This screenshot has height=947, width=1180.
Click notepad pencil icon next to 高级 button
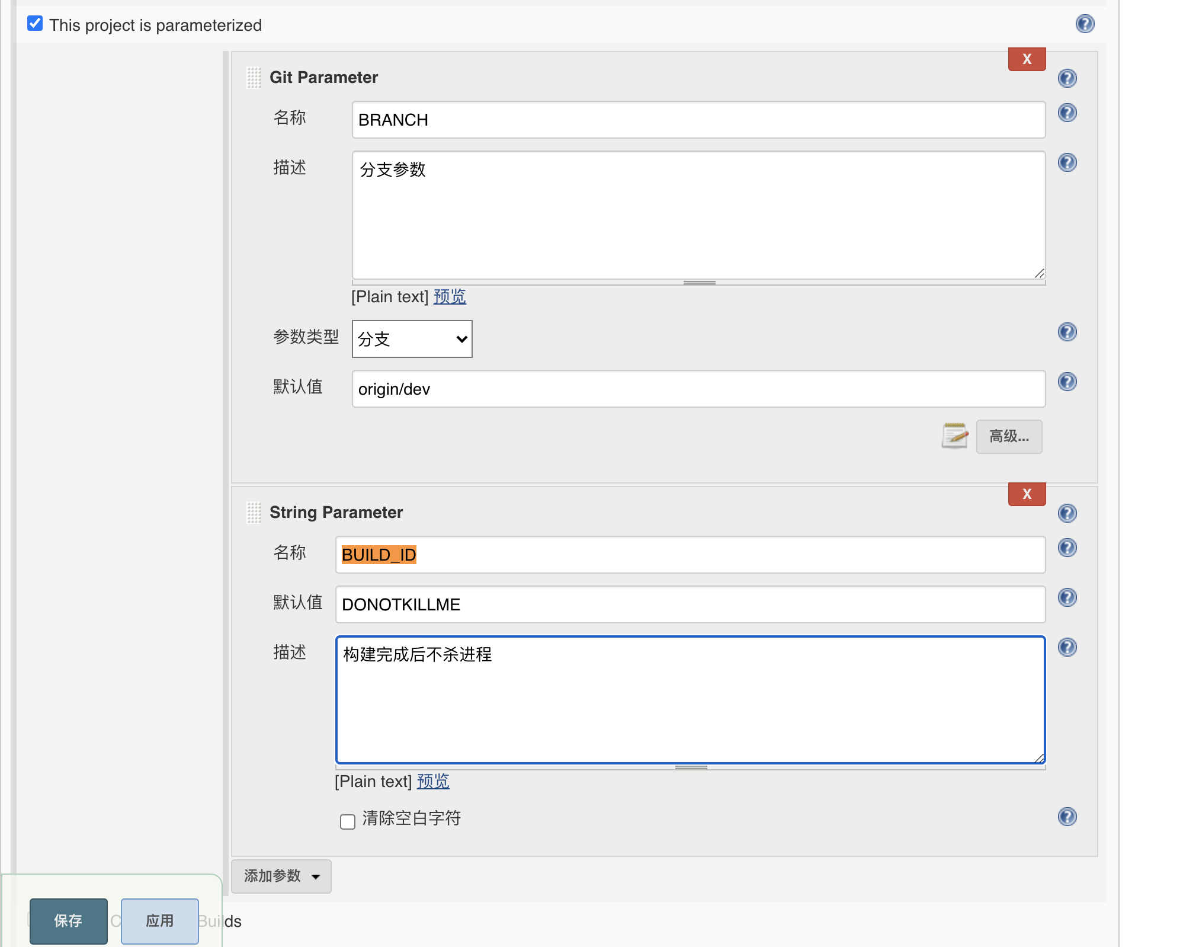coord(954,436)
